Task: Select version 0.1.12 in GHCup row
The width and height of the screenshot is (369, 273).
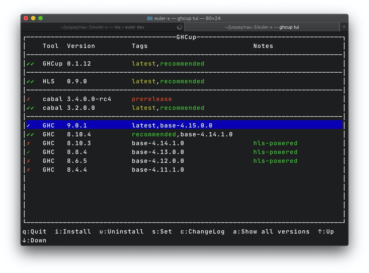Action: coord(79,64)
